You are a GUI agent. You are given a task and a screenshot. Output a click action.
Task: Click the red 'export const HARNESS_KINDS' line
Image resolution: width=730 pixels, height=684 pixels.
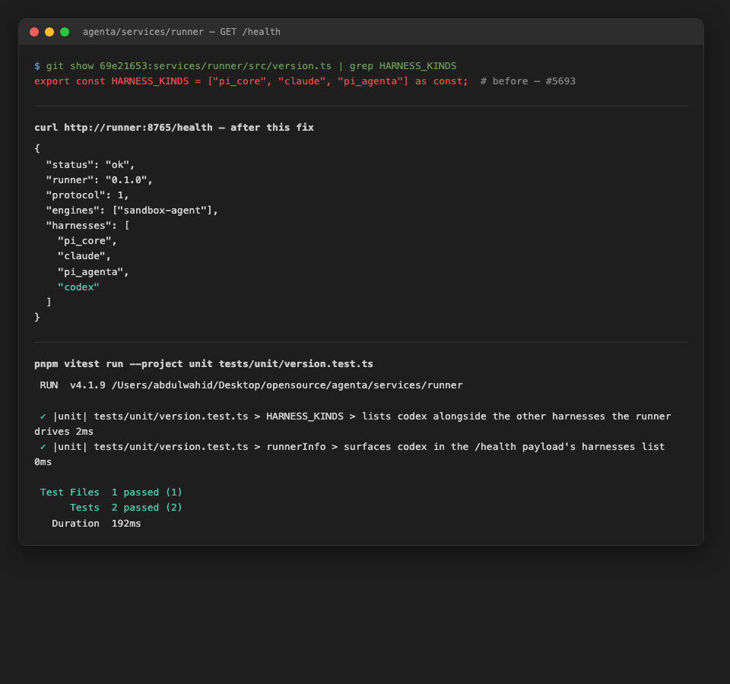click(251, 81)
